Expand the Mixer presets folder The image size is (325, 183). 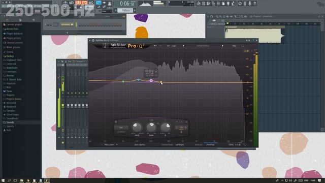point(12,47)
